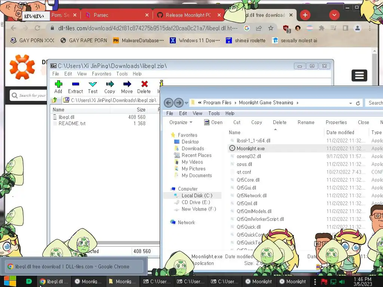This screenshot has width=383, height=287.
Task: Click the Windows Start button
Action: (10, 281)
